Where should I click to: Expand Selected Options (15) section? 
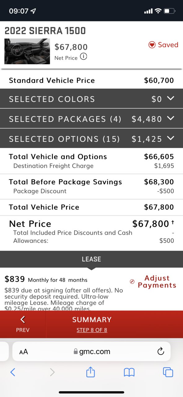91,138
